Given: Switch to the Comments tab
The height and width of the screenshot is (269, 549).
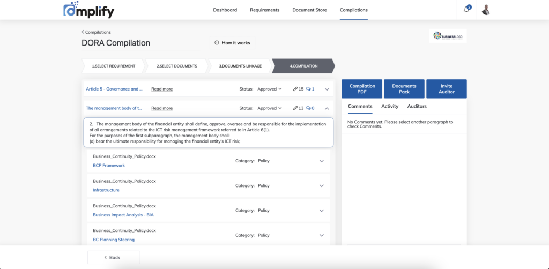Looking at the screenshot, I should [x=360, y=106].
